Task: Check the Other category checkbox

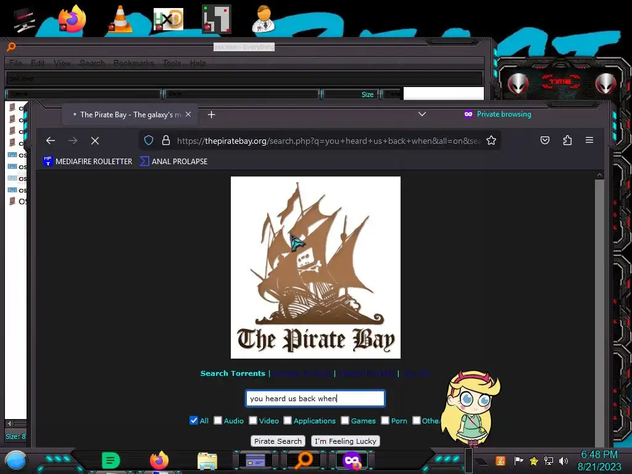Action: (x=417, y=420)
